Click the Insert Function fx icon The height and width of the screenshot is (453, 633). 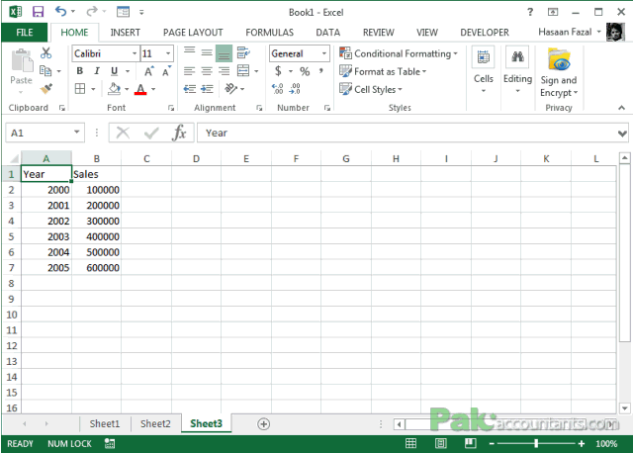[179, 133]
